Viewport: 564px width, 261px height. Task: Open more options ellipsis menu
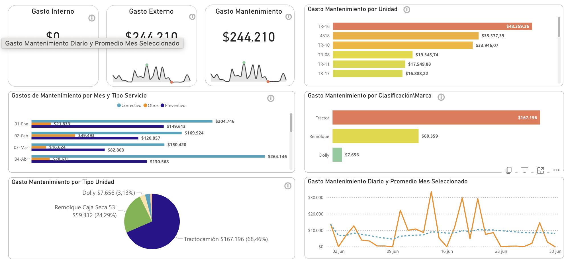(556, 170)
